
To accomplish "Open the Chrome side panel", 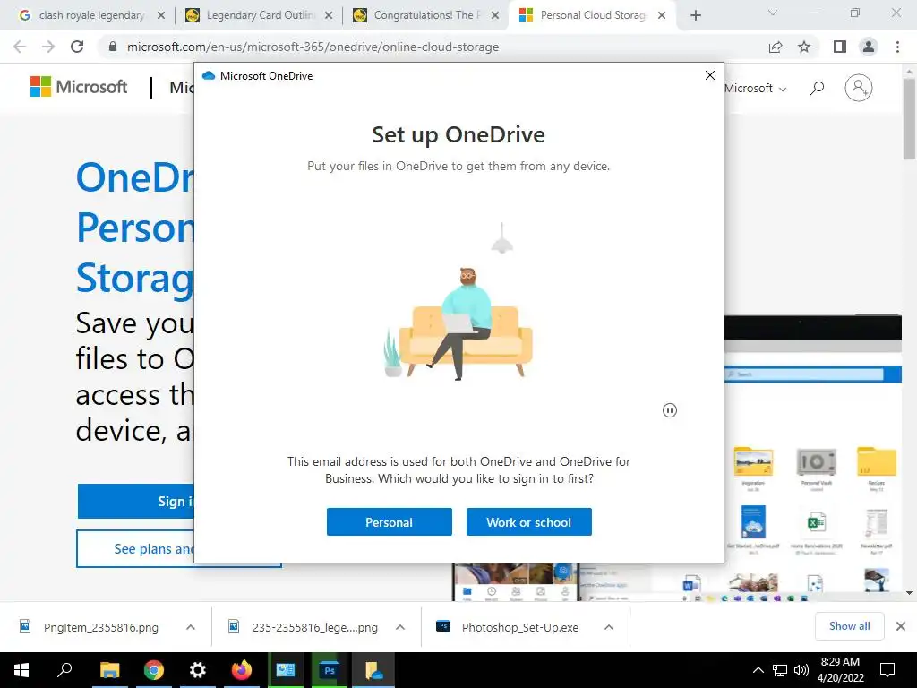I will pyautogui.click(x=840, y=47).
